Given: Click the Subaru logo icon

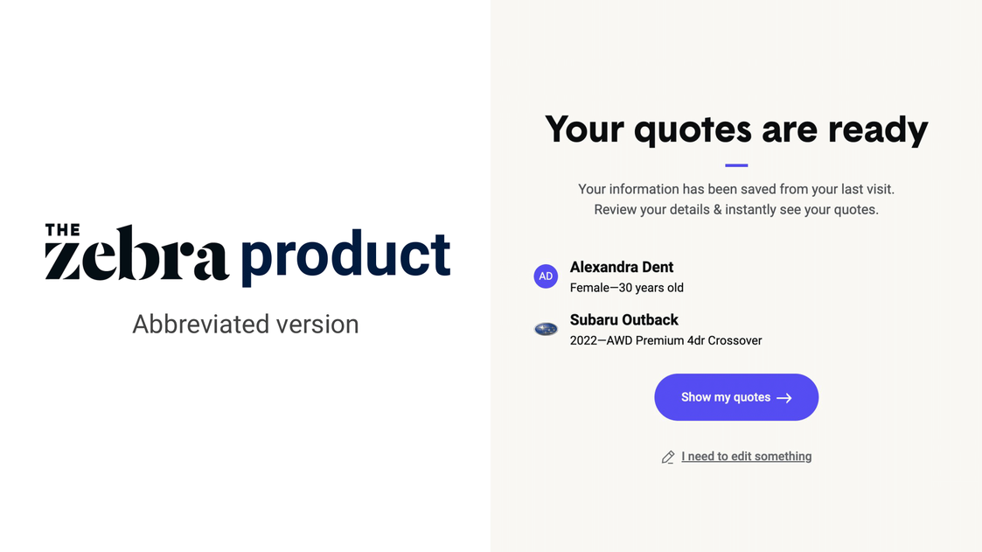Looking at the screenshot, I should (x=546, y=330).
